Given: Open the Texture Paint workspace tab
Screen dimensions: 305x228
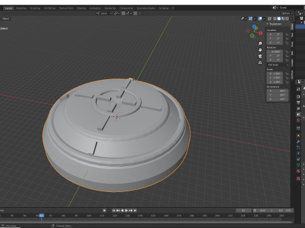Looking at the screenshot, I should point(66,8).
